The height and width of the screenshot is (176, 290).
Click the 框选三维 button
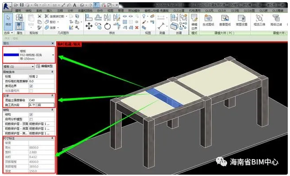tap(259, 20)
